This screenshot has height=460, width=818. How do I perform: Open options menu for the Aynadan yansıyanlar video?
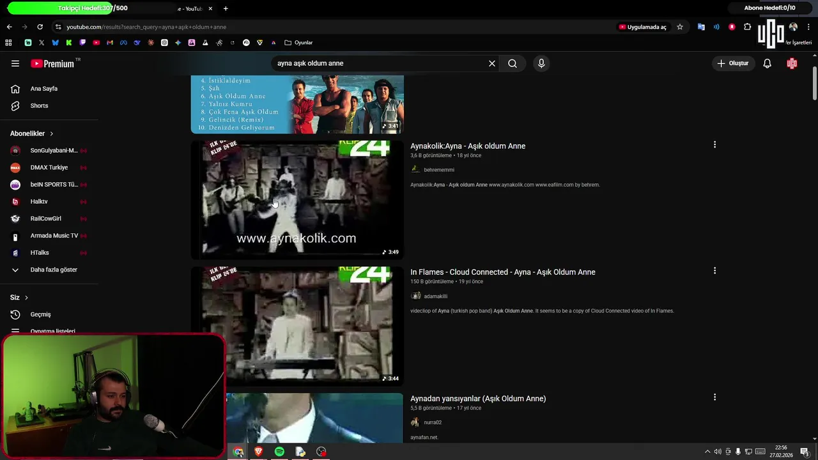click(x=714, y=397)
